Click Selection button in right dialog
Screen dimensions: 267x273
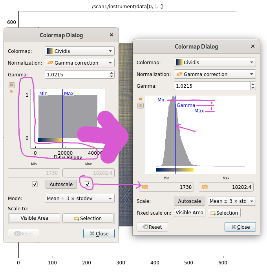(x=224, y=213)
